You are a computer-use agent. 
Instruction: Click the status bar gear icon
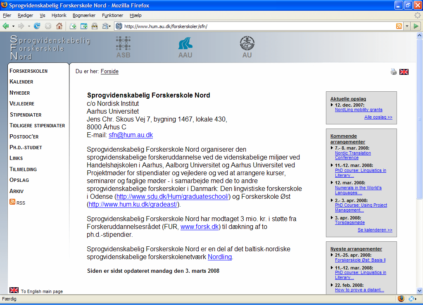(x=411, y=299)
